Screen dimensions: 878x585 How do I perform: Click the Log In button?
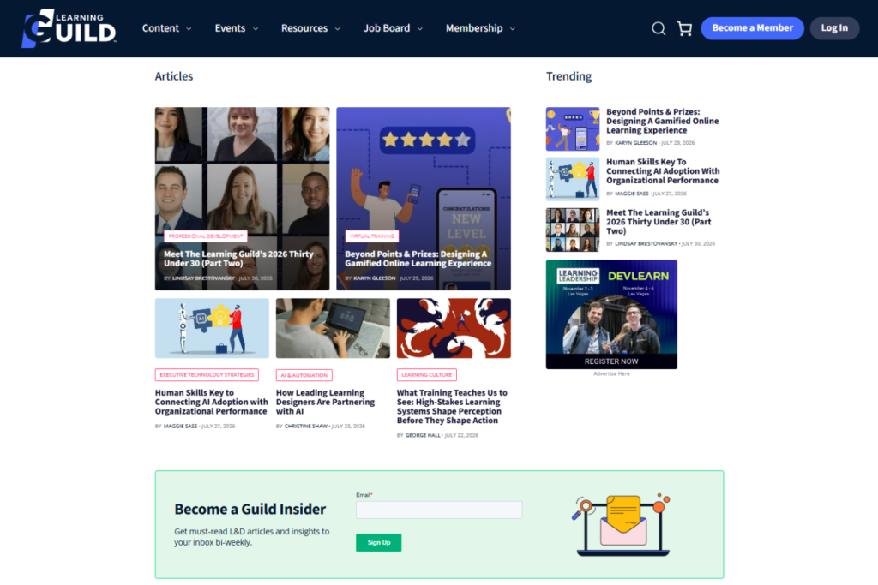834,28
